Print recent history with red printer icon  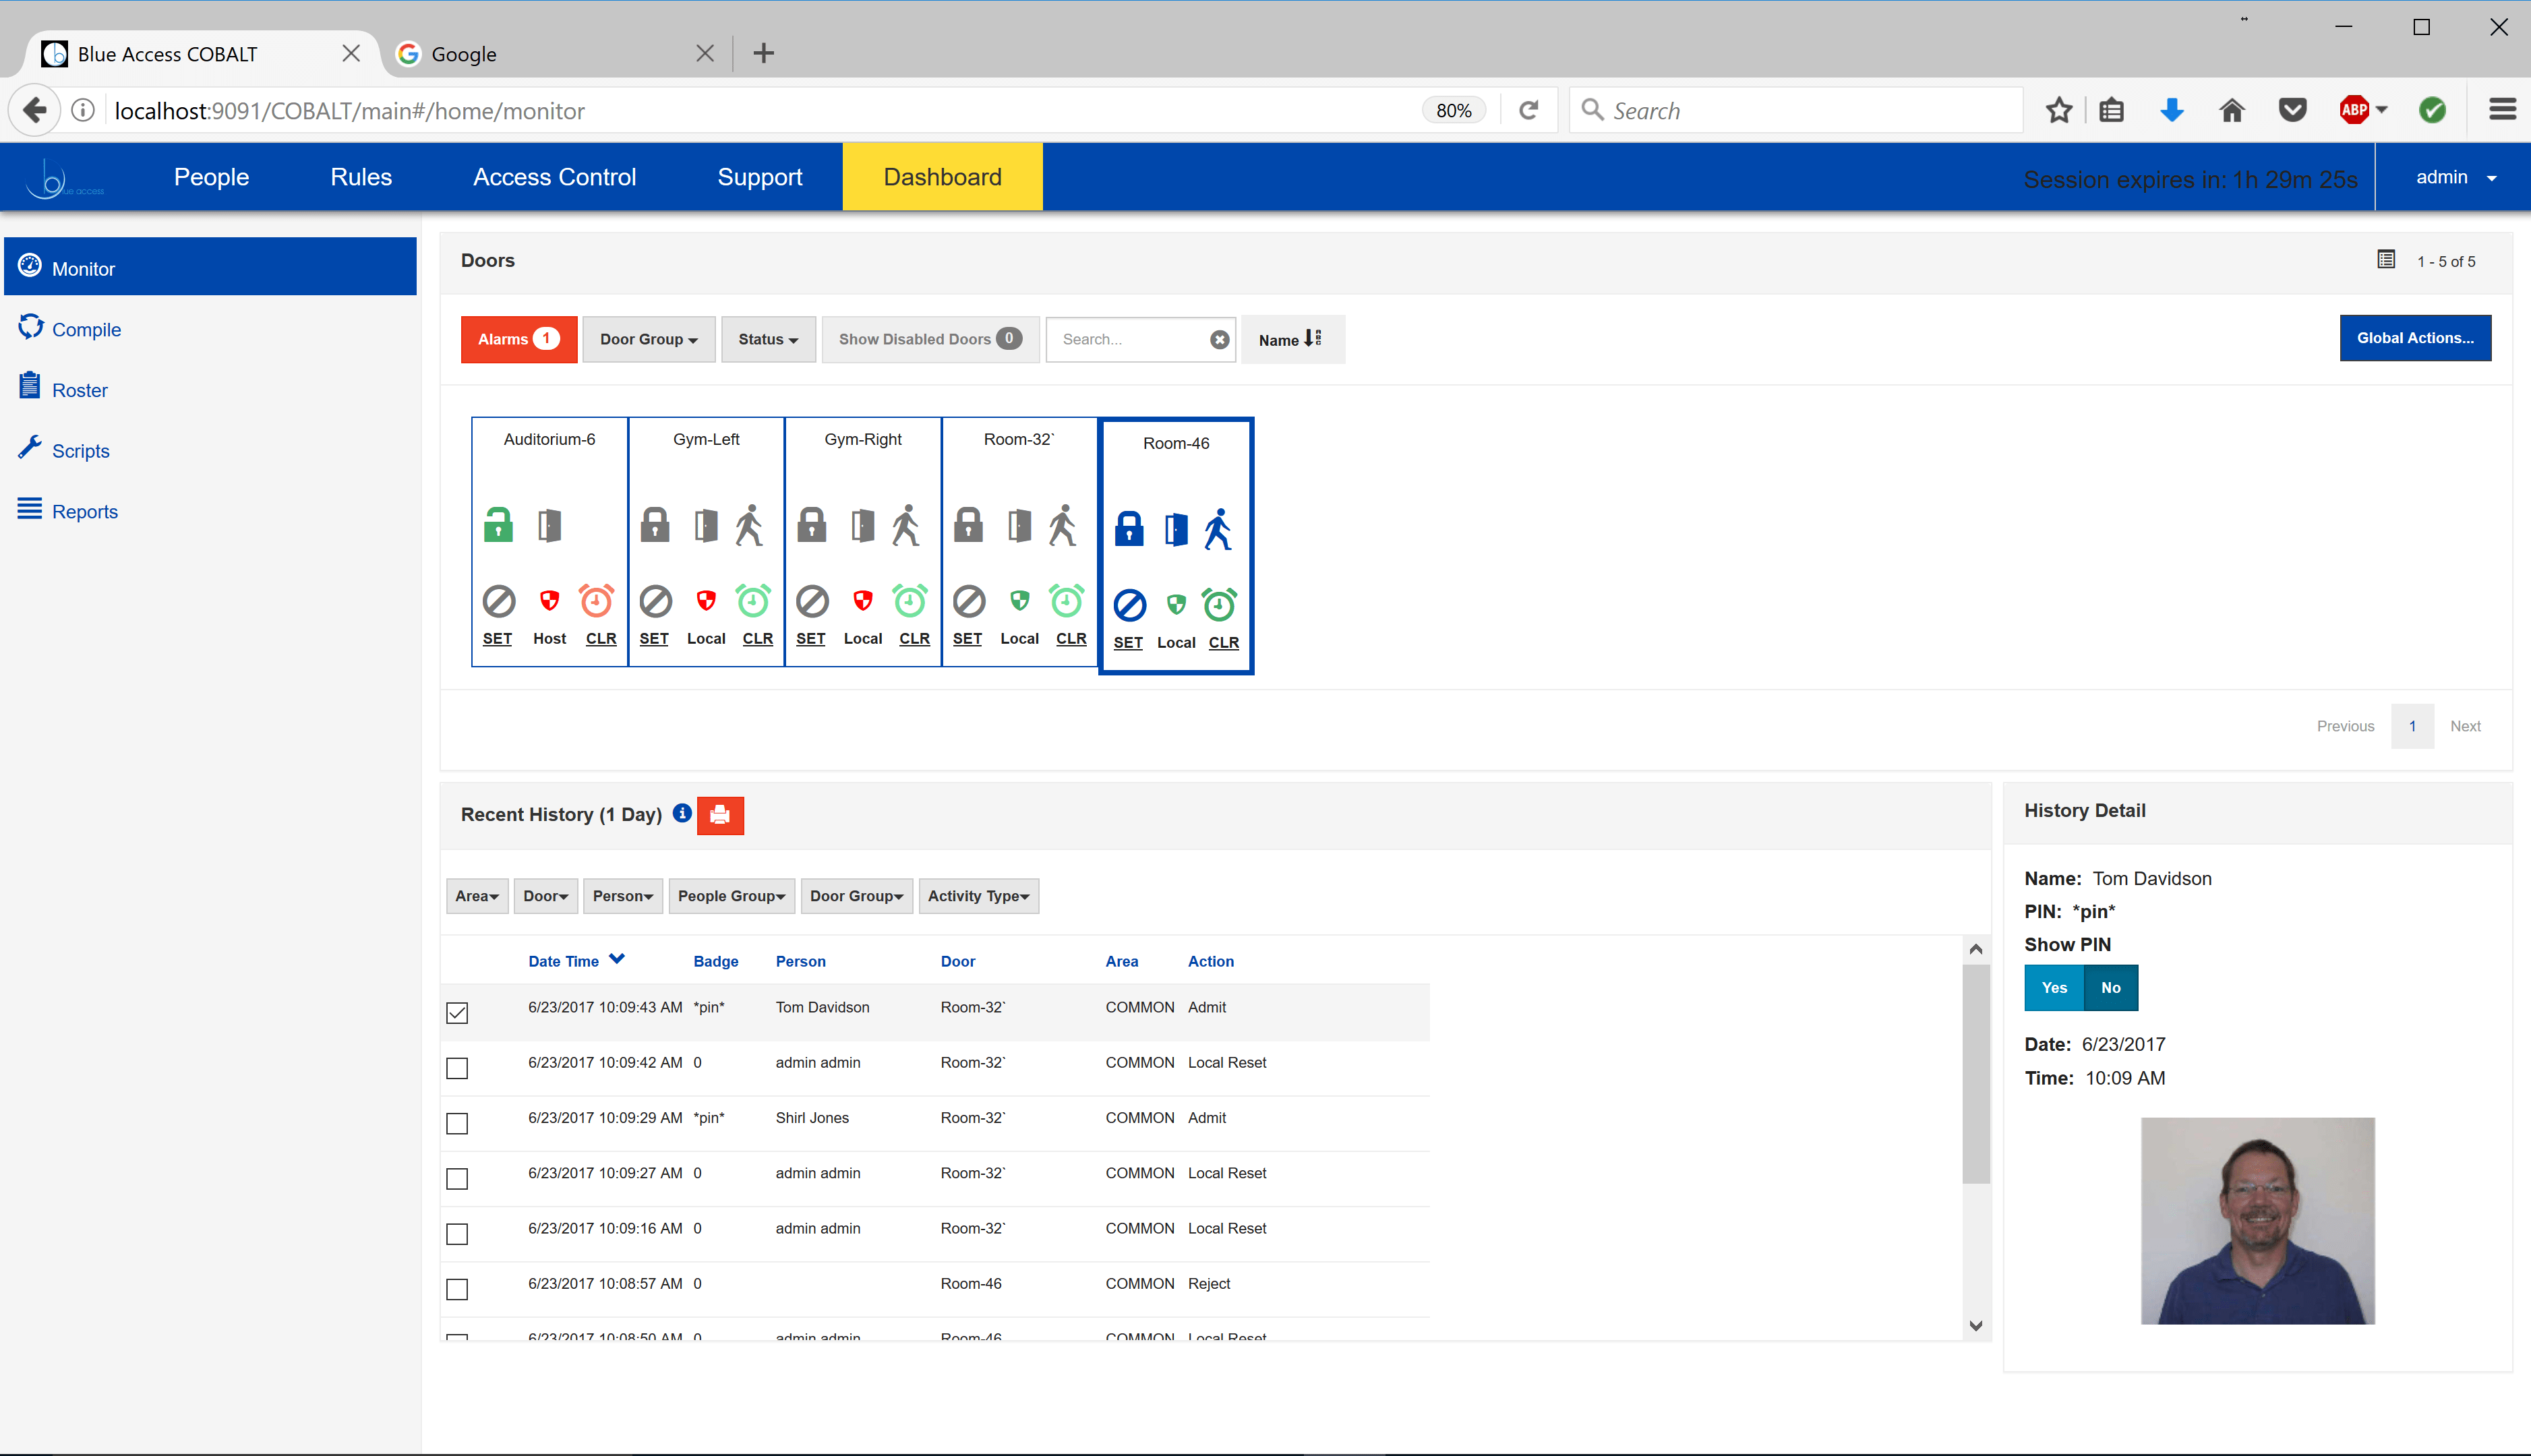point(720,815)
